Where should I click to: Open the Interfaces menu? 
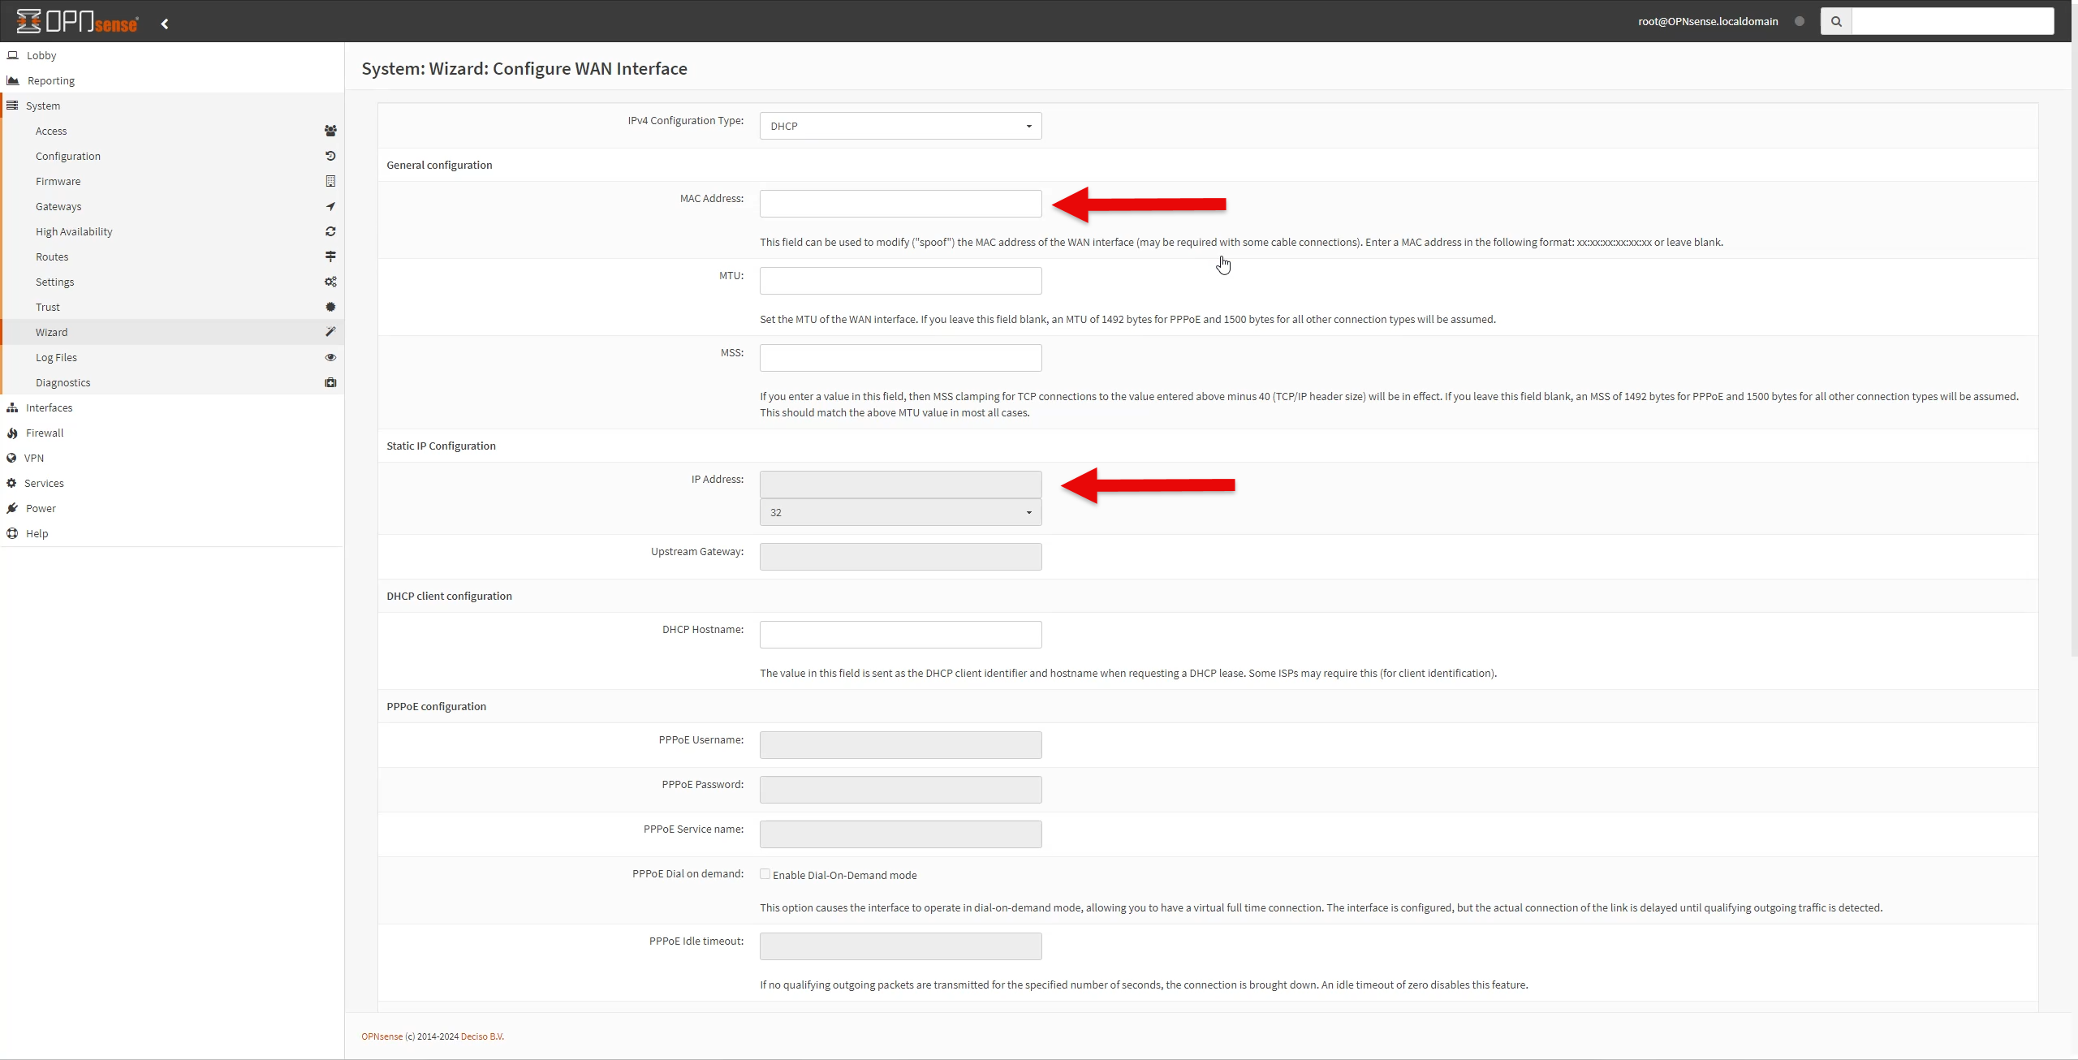pyautogui.click(x=49, y=407)
